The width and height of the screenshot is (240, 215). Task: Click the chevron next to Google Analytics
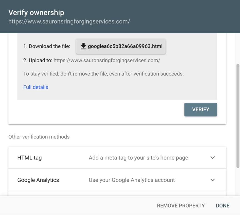point(212,180)
